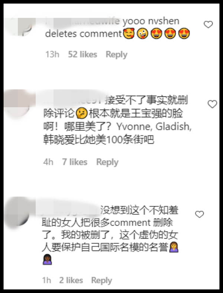View who gave the 2 likes
This screenshot has height=293, width=223.
pyautogui.click(x=71, y=280)
